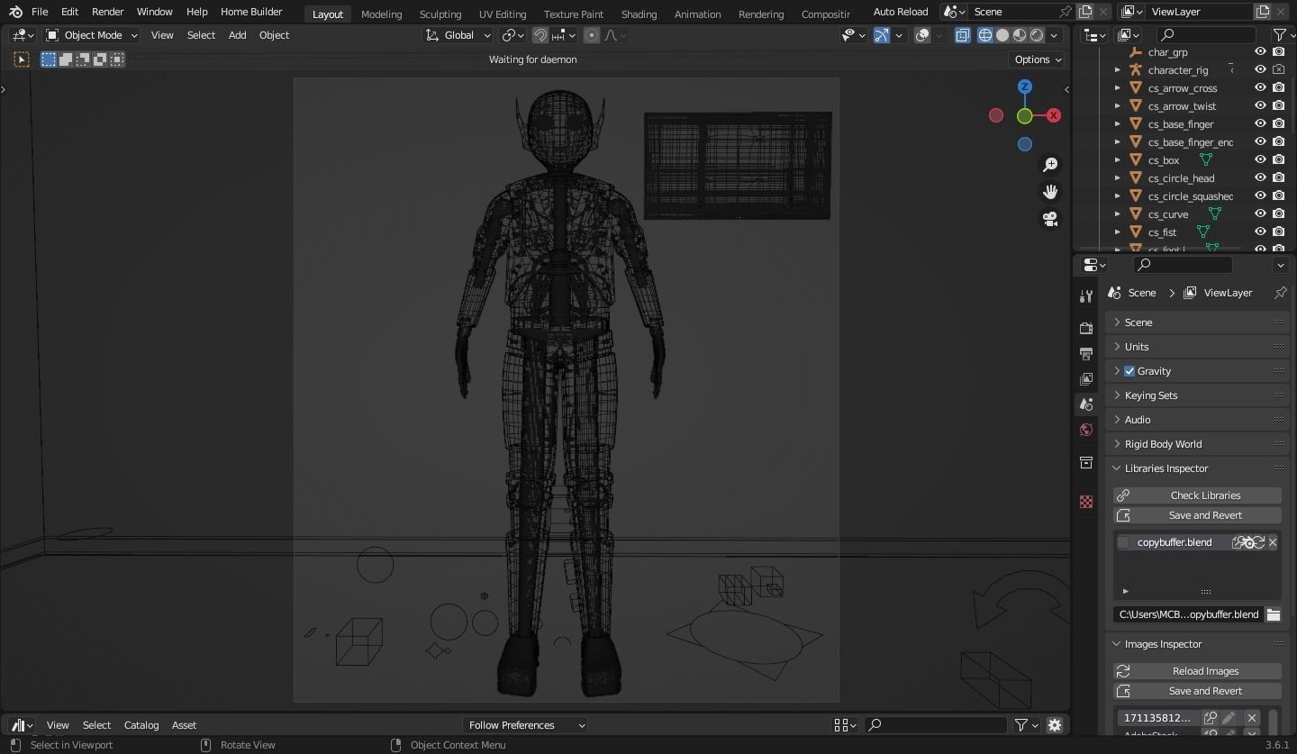Open pivot point dropdown
This screenshot has width=1297, height=754.
[x=513, y=35]
